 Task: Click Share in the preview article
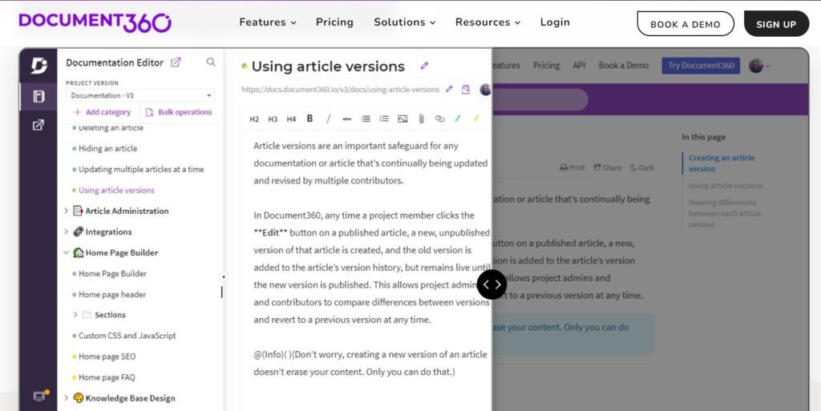click(608, 167)
